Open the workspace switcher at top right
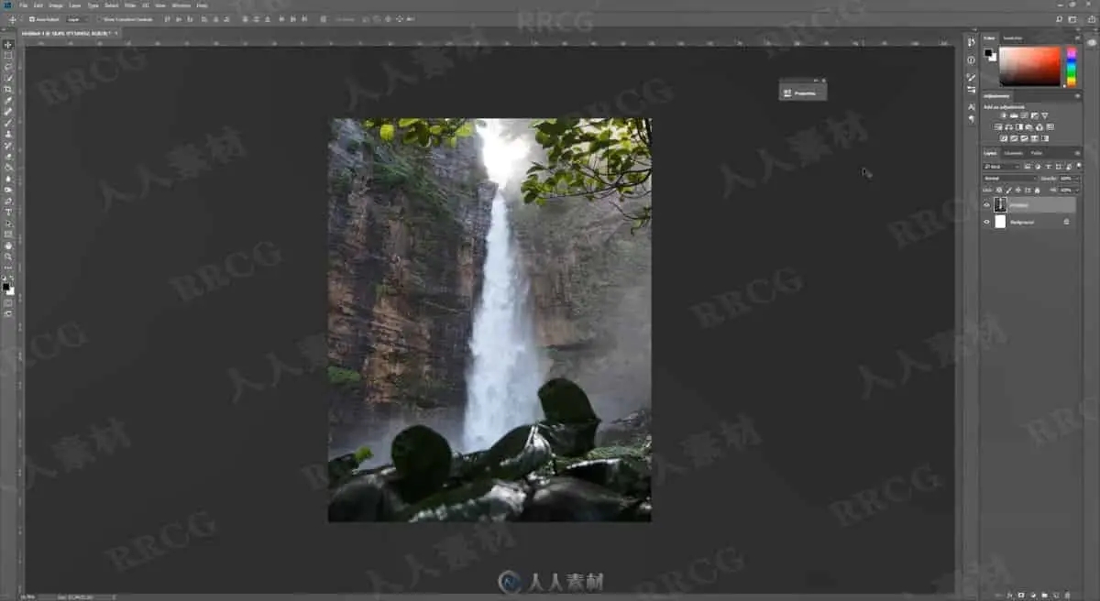 tap(1072, 19)
